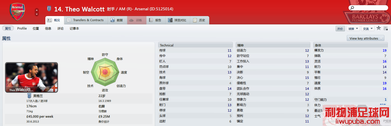This screenshot has width=391, height=126.
Task: Click the add-note icon beside the star
Action: click(386, 28)
